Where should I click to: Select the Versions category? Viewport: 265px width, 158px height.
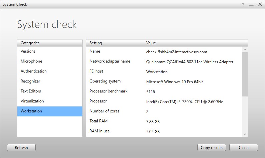28,51
